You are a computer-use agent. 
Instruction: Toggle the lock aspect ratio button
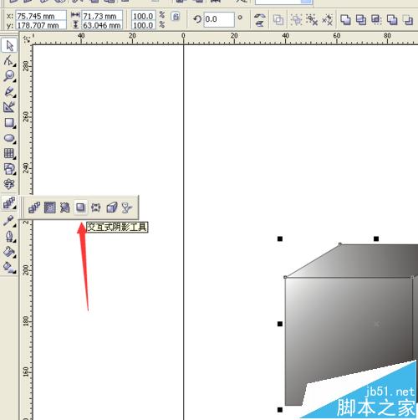click(x=176, y=17)
